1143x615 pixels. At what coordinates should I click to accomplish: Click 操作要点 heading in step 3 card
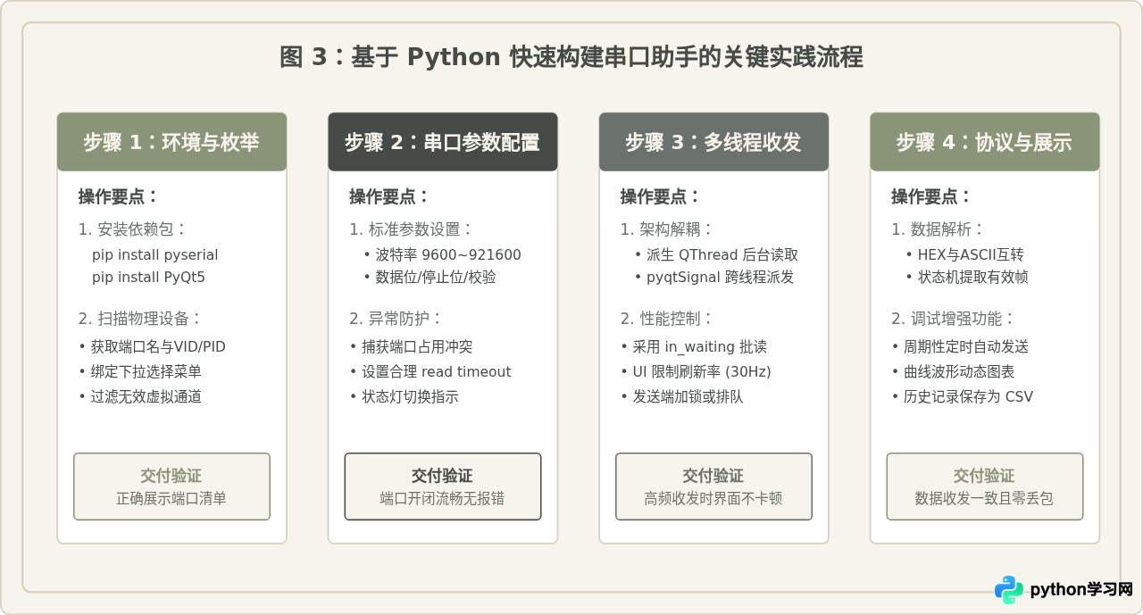661,197
